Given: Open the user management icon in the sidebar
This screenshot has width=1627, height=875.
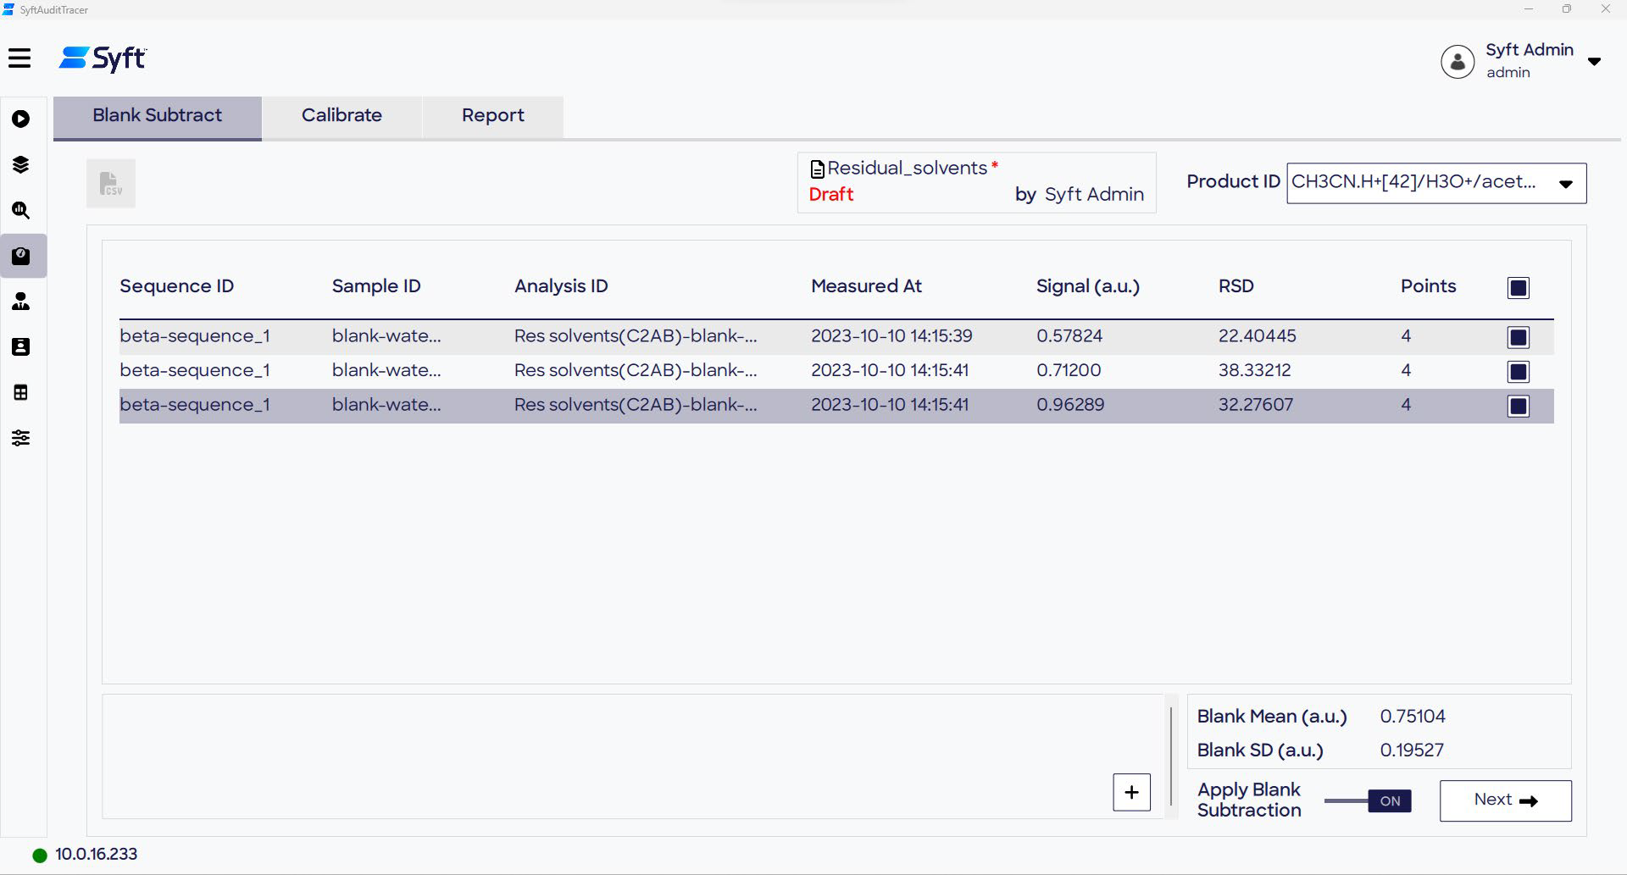Looking at the screenshot, I should click(21, 302).
